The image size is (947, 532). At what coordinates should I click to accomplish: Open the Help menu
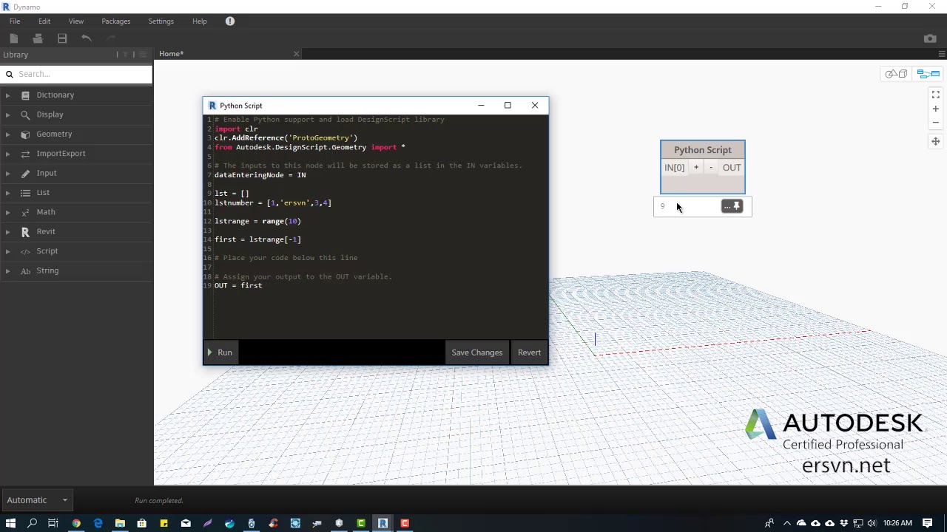200,21
